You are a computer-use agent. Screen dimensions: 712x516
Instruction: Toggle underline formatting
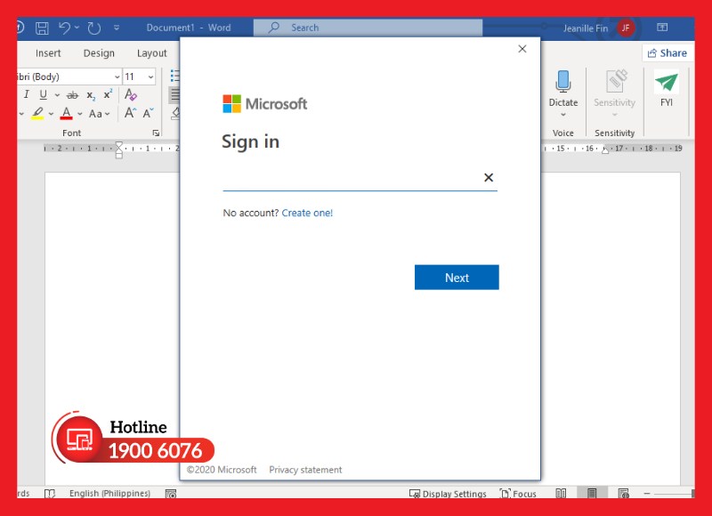(43, 94)
